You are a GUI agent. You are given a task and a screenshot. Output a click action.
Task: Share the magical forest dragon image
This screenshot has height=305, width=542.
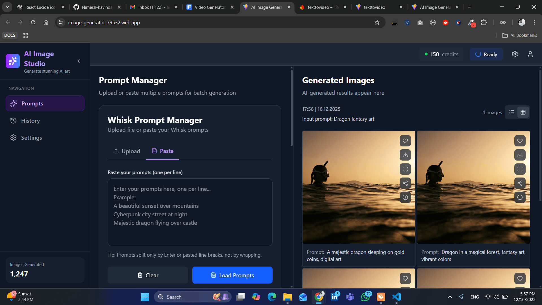pyautogui.click(x=520, y=183)
